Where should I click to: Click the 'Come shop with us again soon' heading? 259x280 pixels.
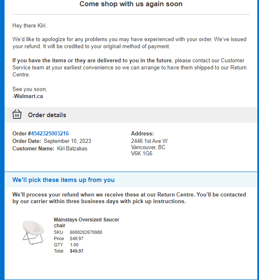click(x=131, y=4)
